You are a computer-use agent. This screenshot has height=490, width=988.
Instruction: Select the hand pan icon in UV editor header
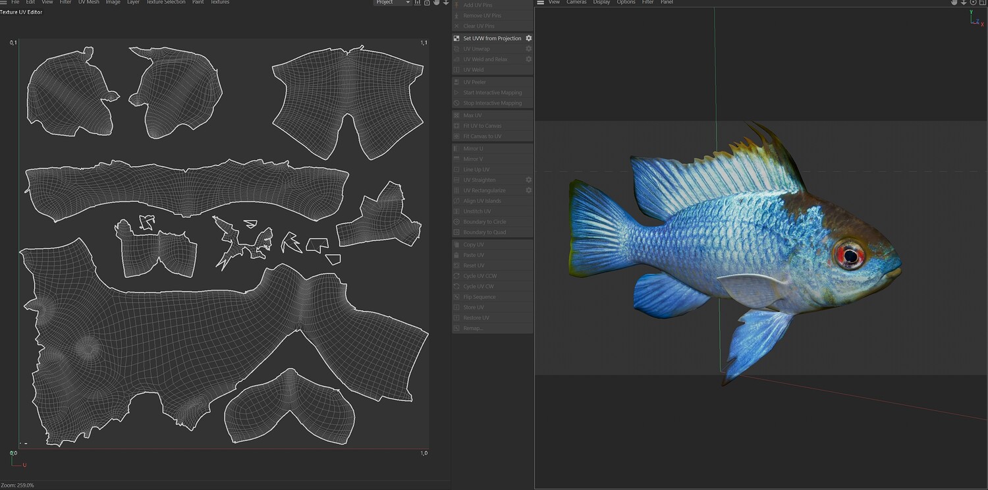(436, 3)
